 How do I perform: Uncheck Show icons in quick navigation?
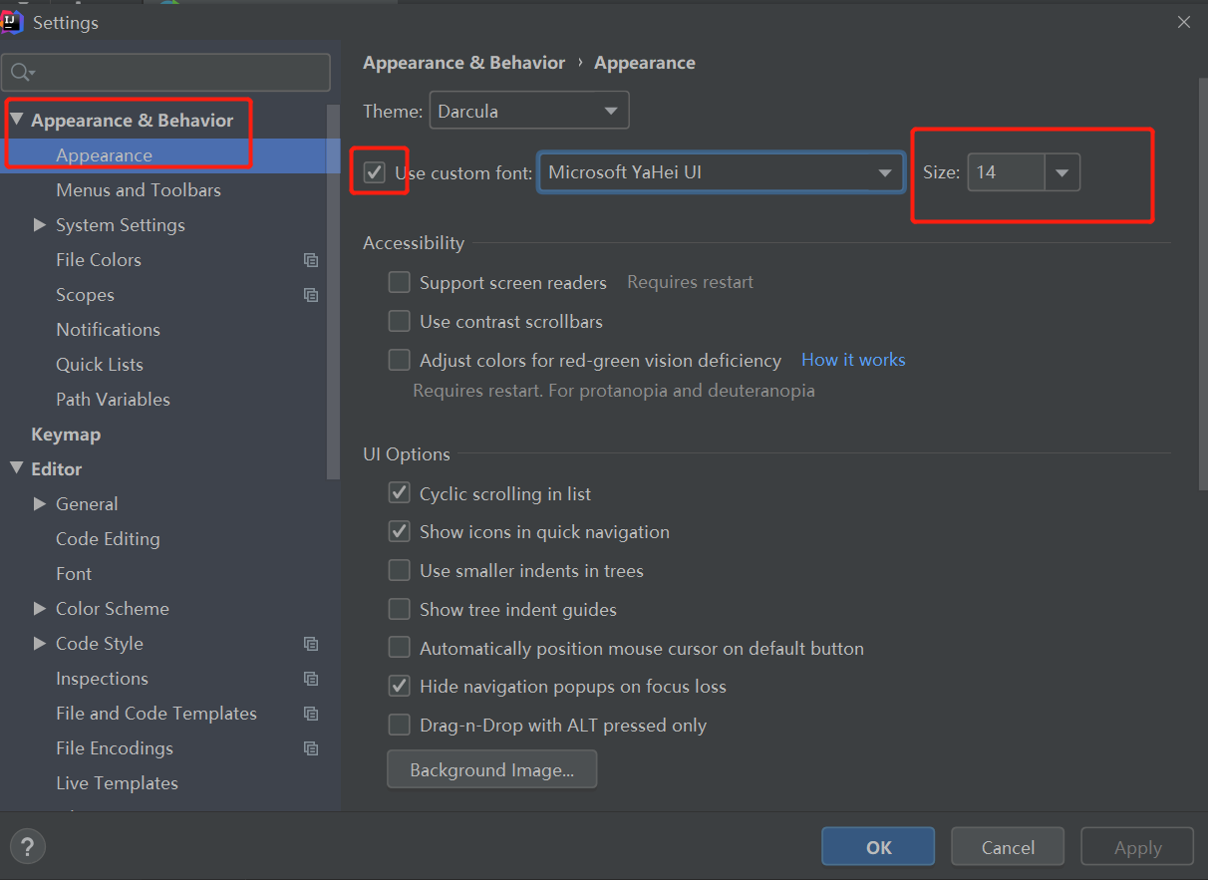point(399,531)
